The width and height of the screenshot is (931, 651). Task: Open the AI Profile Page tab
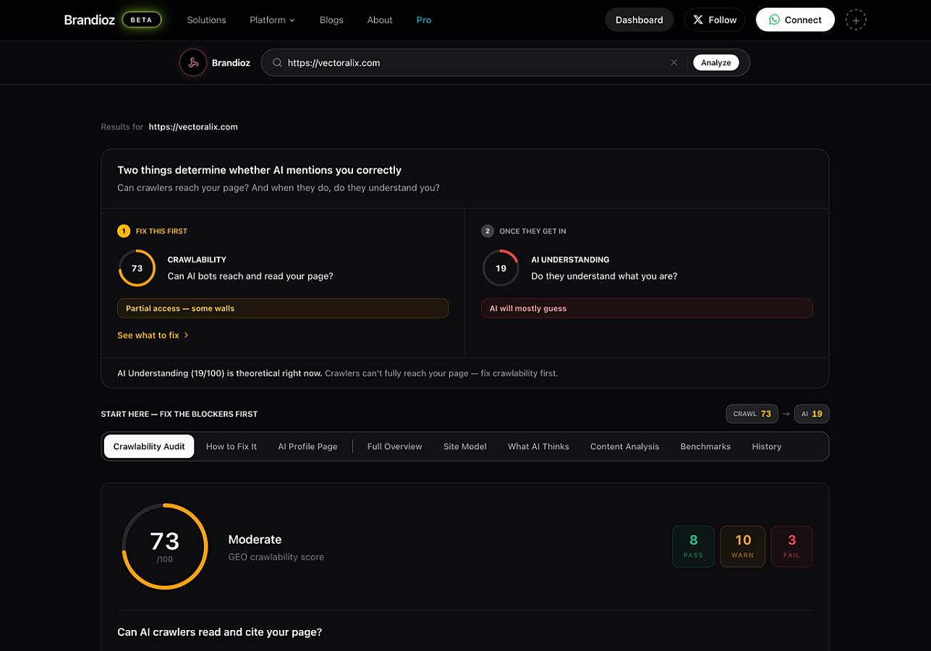pos(307,446)
